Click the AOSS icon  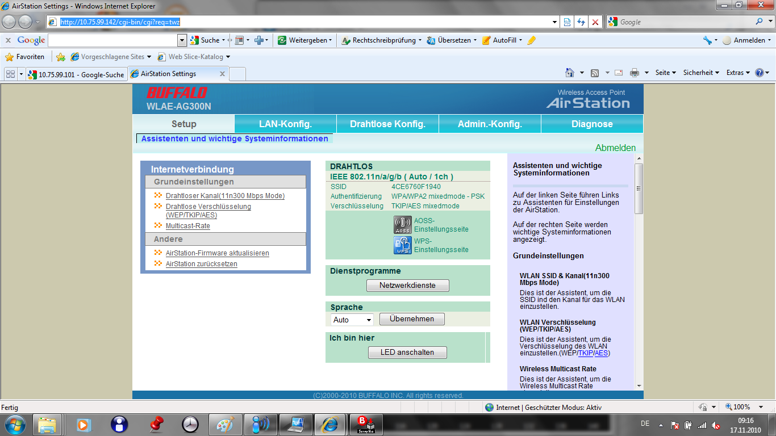(403, 225)
